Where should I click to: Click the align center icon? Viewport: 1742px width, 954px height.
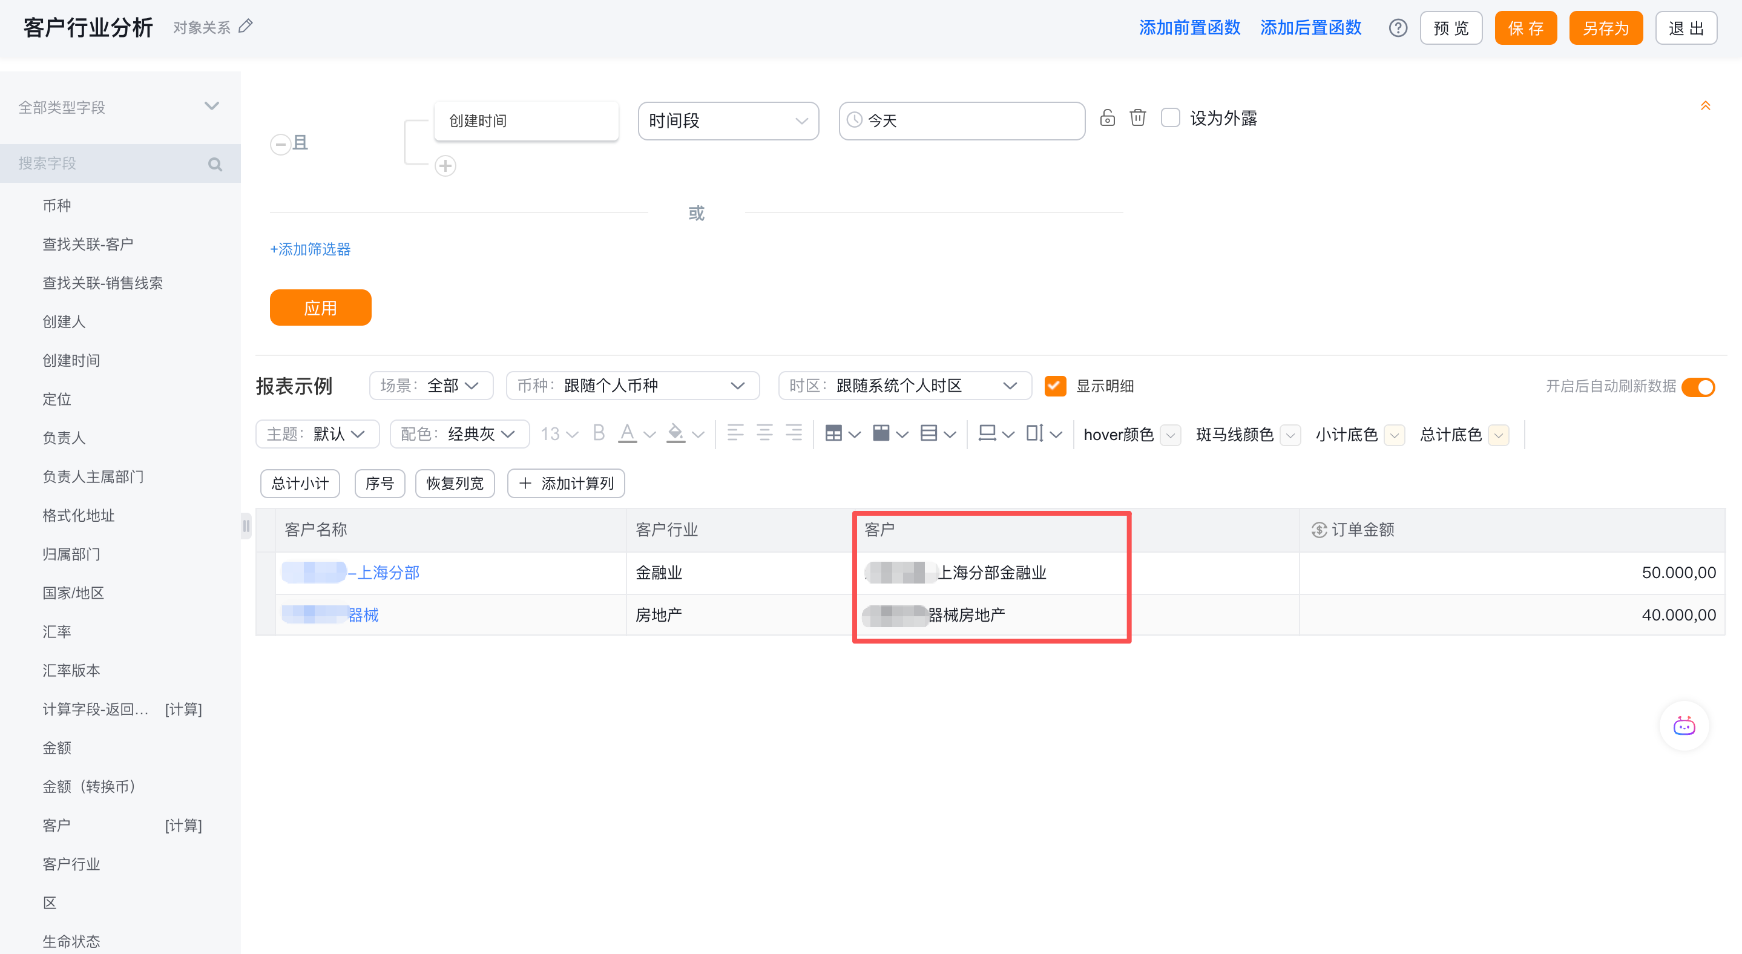coord(764,433)
